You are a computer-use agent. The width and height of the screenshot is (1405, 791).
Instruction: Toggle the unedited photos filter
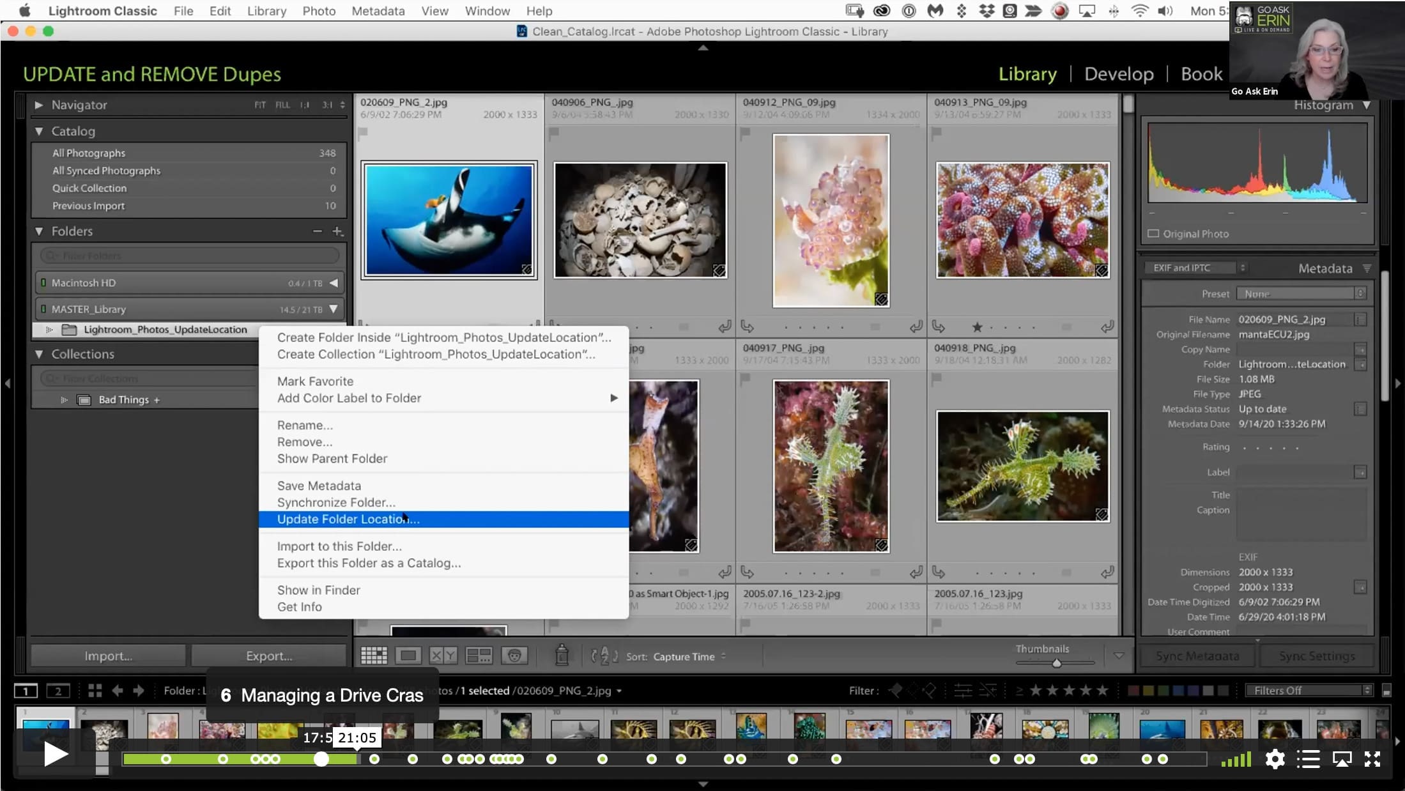[988, 690]
